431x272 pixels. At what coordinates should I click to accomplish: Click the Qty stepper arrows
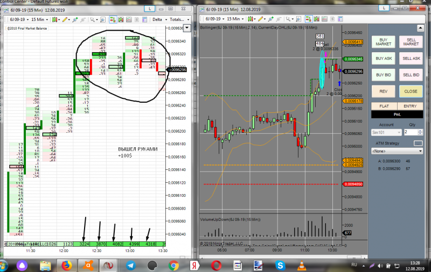click(x=420, y=132)
